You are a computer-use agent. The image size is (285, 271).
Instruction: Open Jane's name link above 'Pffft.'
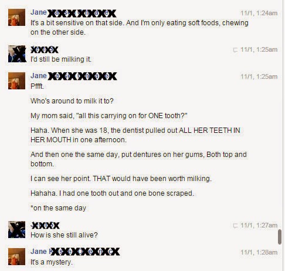74,76
